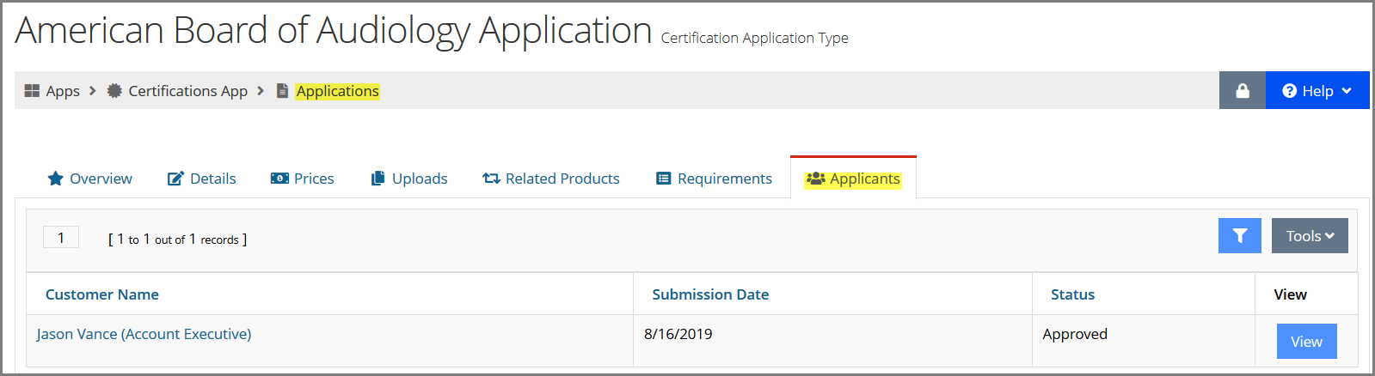Sort by the Status column header
Screen dimensions: 1375x376
(1072, 294)
